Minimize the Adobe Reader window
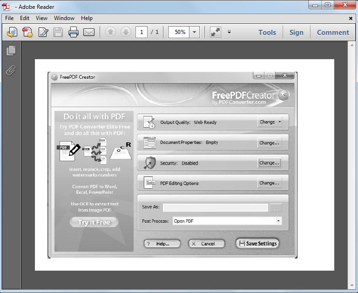 315,5
